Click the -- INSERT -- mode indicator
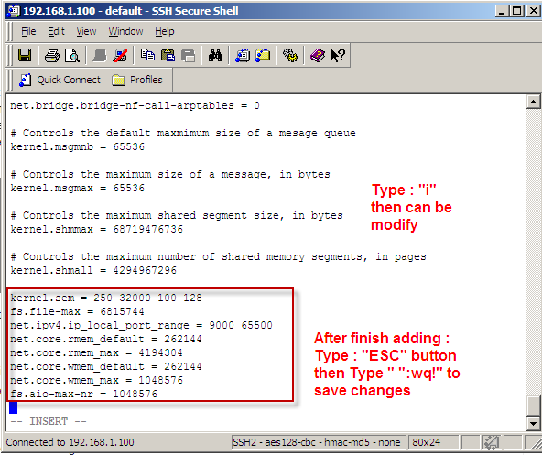The image size is (542, 455). click(x=49, y=421)
